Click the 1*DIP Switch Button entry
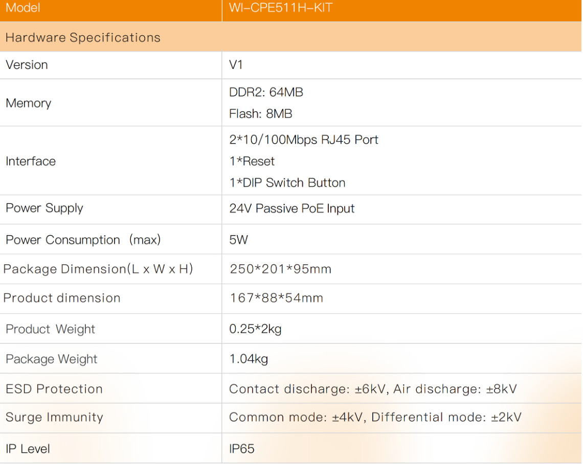 coord(287,183)
